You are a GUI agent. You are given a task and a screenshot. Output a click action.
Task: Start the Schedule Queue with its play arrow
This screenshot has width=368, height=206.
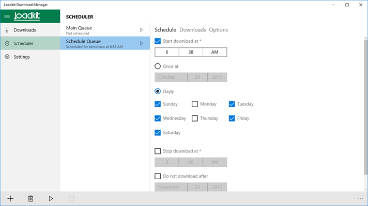[142, 43]
